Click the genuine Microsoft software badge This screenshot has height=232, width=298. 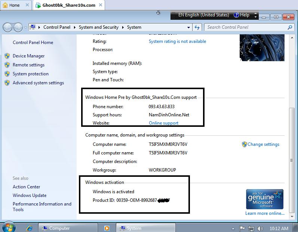[265, 199]
